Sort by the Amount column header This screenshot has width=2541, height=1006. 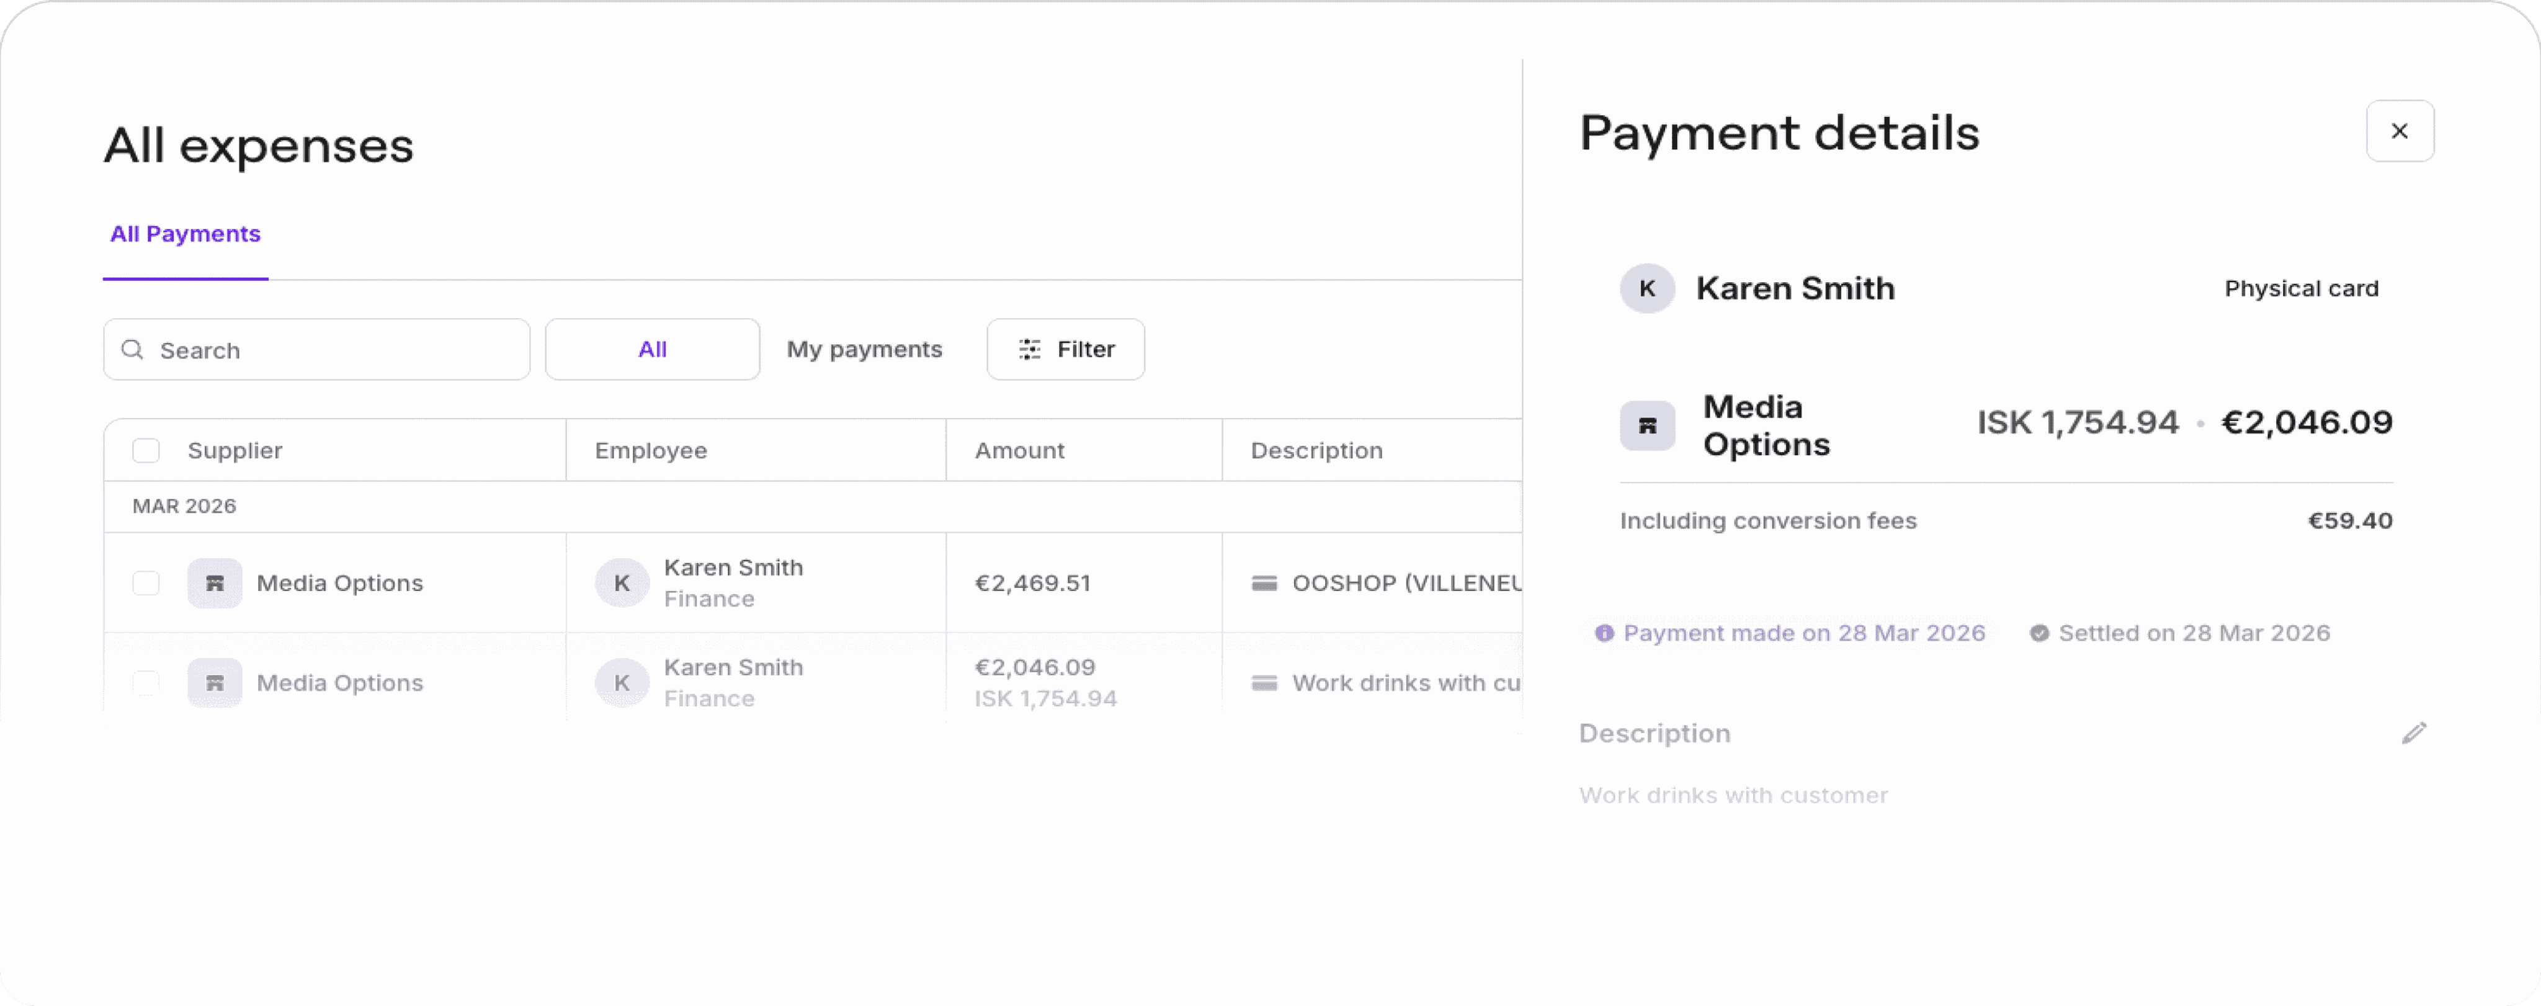[x=1019, y=451]
